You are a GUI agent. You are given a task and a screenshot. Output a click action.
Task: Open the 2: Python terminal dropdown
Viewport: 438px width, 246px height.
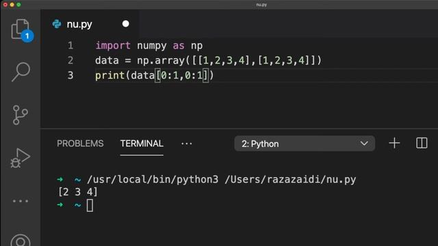(305, 143)
